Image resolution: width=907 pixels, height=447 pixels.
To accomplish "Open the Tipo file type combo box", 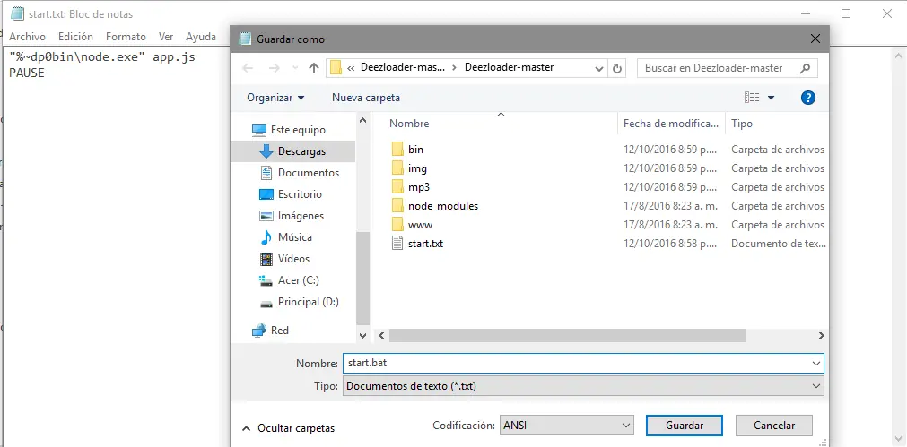I will coord(583,386).
